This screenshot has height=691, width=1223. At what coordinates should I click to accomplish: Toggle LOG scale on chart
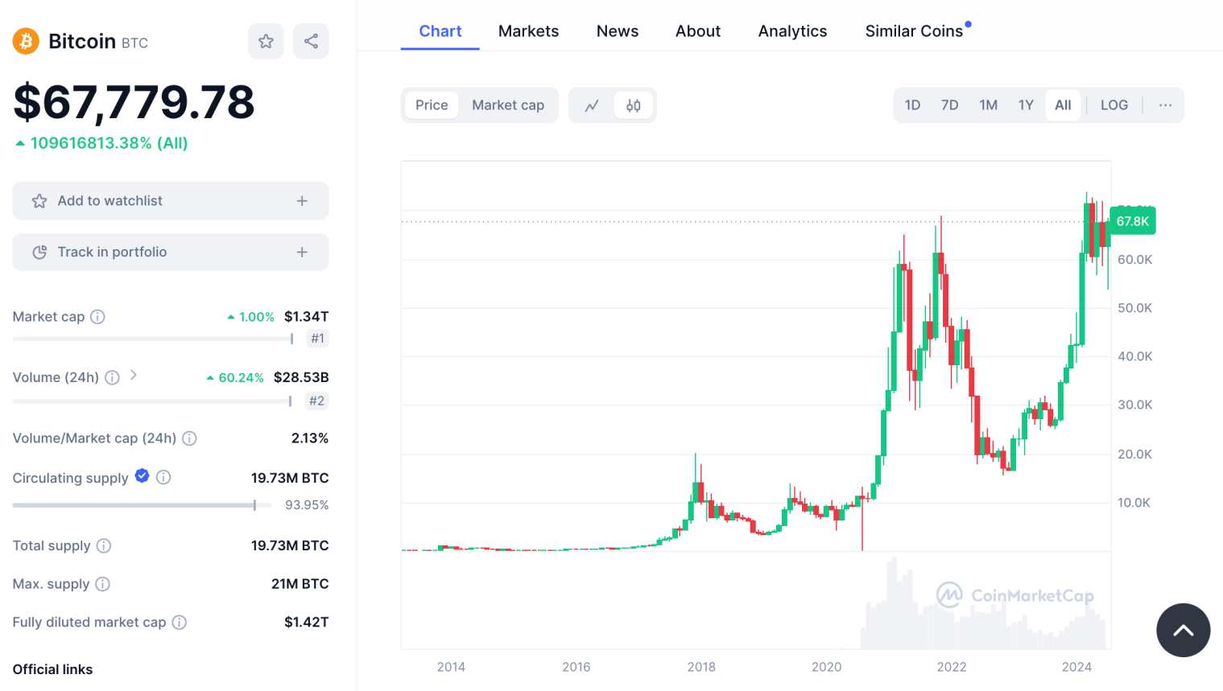pyautogui.click(x=1114, y=105)
